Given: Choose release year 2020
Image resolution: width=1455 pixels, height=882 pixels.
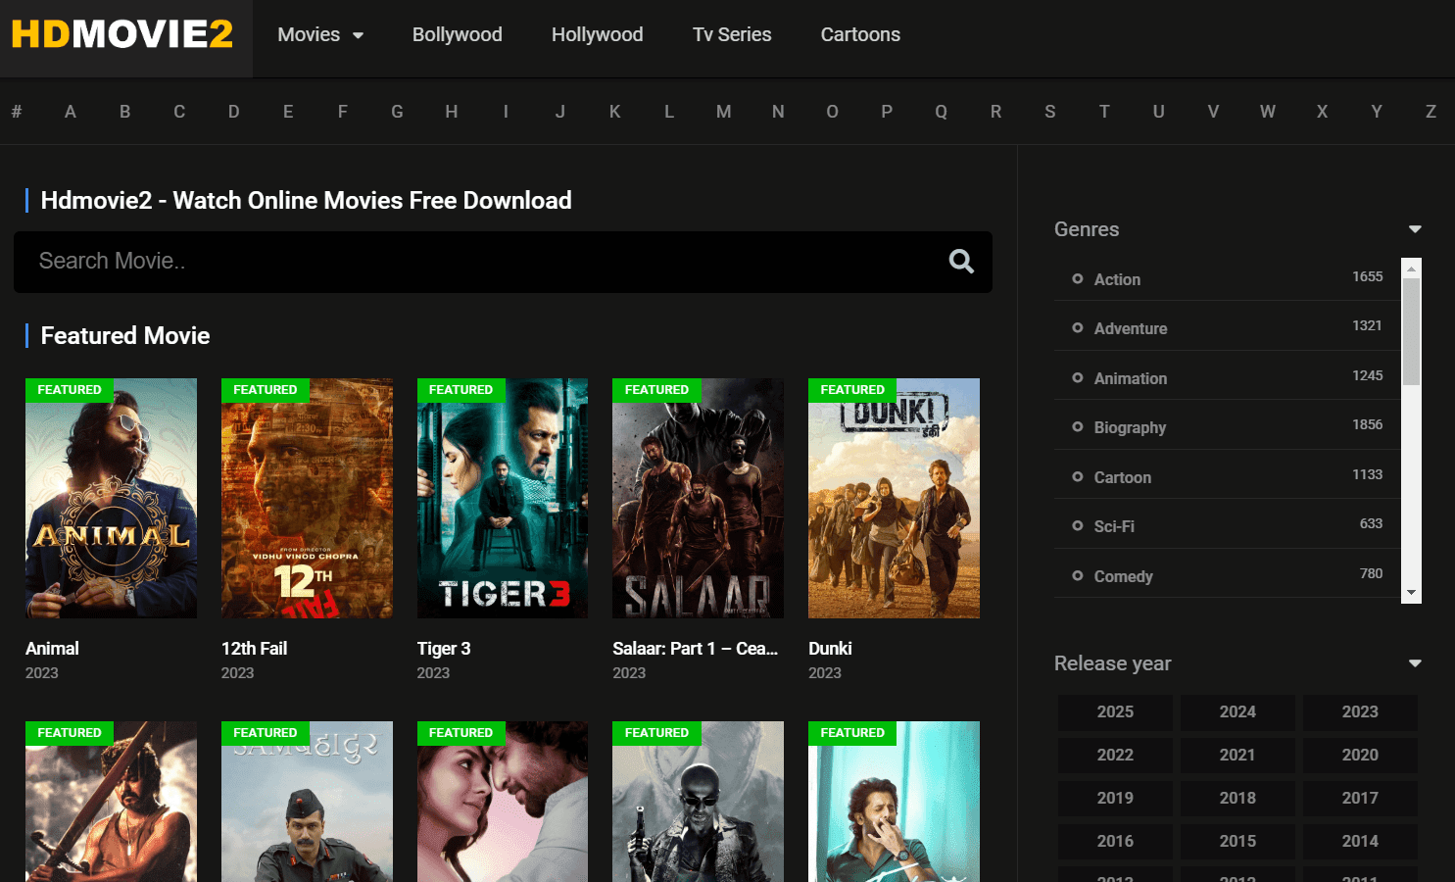Looking at the screenshot, I should tap(1360, 755).
